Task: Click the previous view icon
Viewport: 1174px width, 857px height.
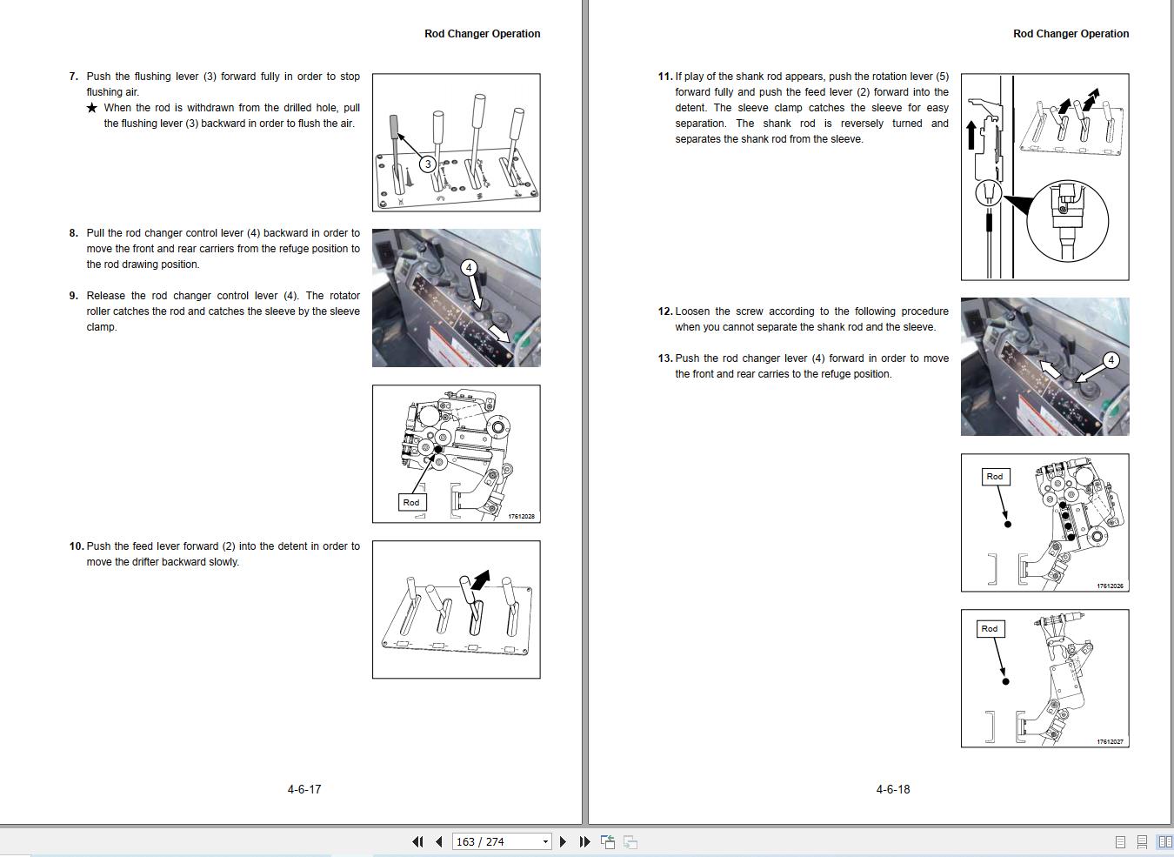Action: click(608, 841)
